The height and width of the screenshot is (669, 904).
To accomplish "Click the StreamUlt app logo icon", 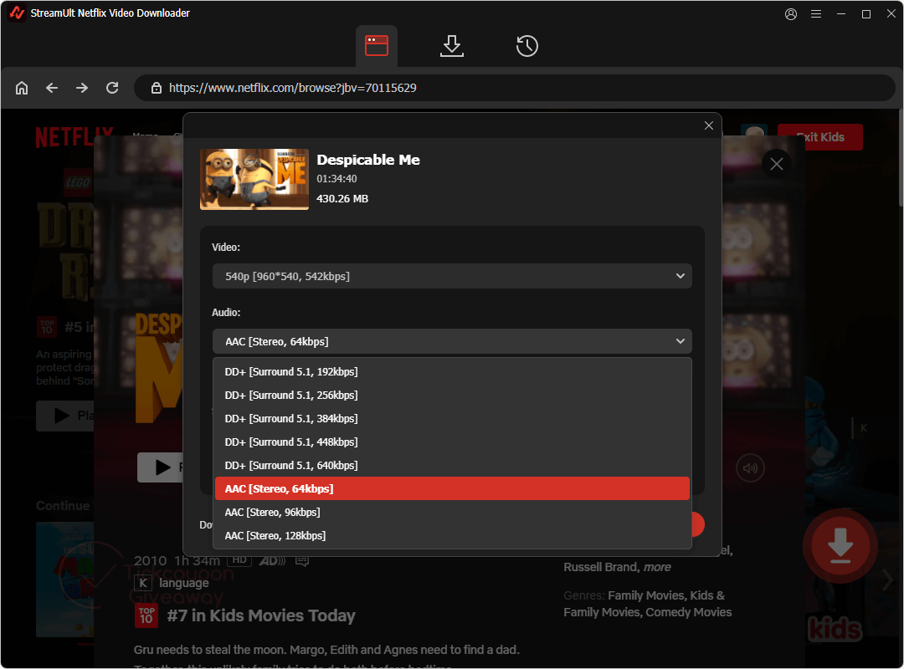I will 16,13.
